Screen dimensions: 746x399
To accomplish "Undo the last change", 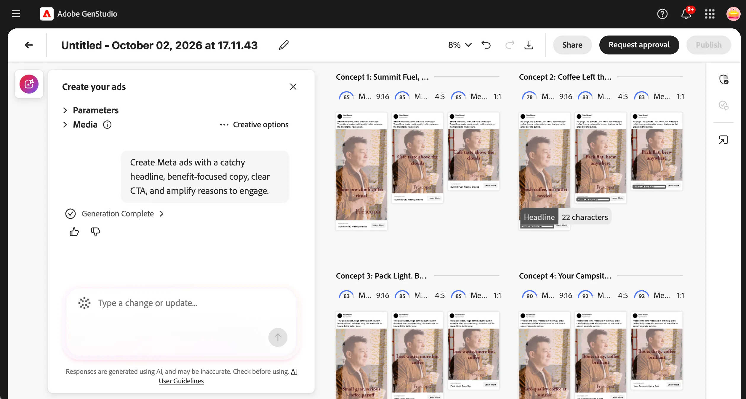I will tap(486, 45).
